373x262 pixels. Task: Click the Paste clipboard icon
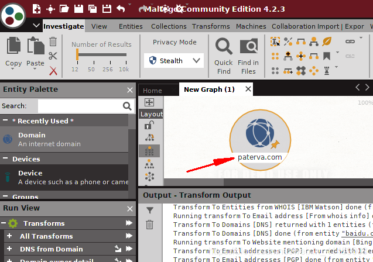pos(36,46)
